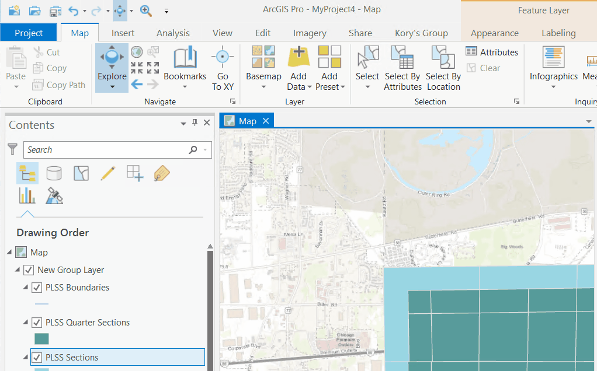Uncheck the New Group Layer checkbox
This screenshot has height=371, width=597.
(28, 269)
